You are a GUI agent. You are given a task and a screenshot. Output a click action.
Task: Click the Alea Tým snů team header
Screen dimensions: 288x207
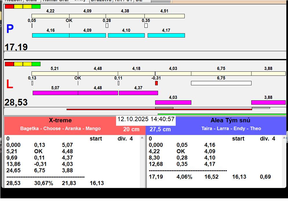230,121
